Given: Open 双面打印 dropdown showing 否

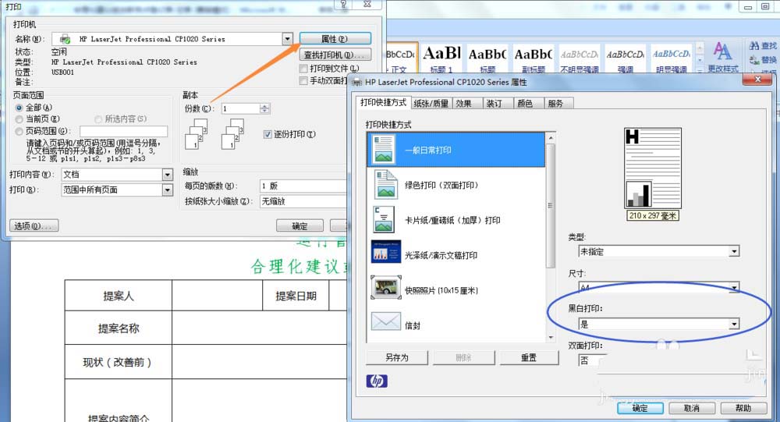Looking at the screenshot, I should pos(592,360).
